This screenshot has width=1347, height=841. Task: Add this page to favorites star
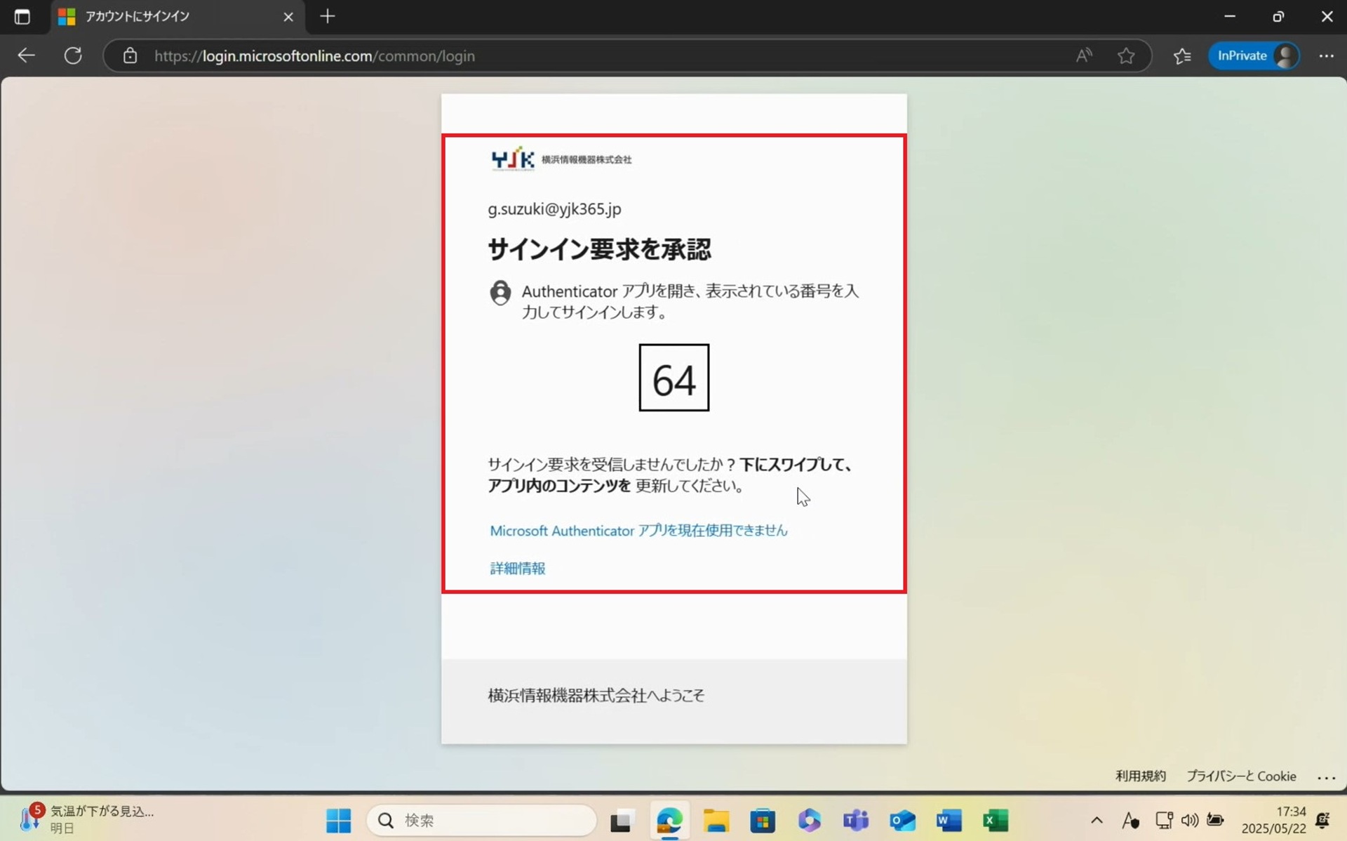tap(1126, 55)
